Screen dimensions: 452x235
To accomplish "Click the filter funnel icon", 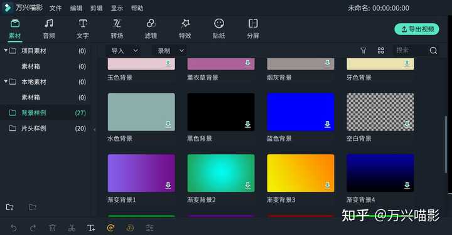I will 363,51.
